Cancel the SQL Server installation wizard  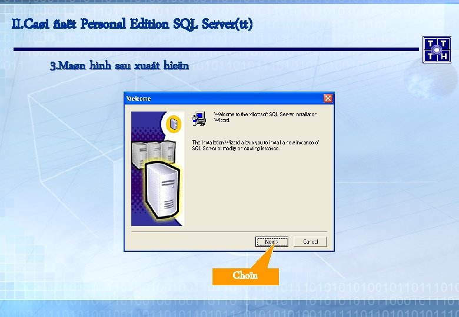point(310,242)
